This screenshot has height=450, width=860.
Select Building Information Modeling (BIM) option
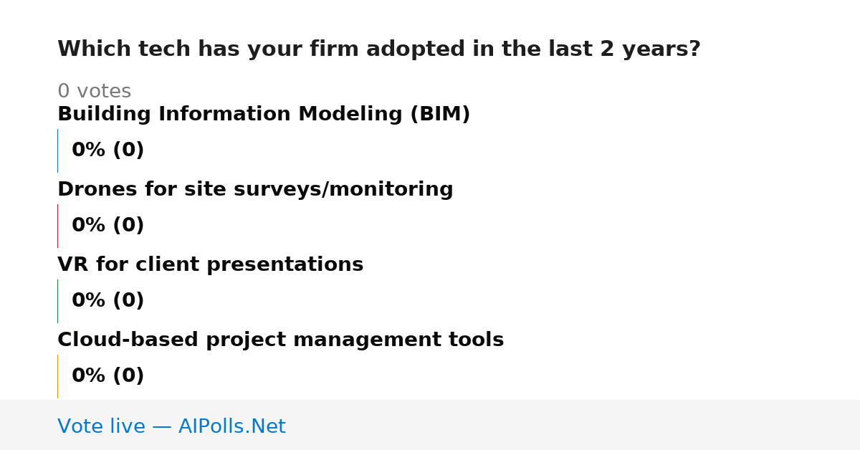pyautogui.click(x=264, y=115)
